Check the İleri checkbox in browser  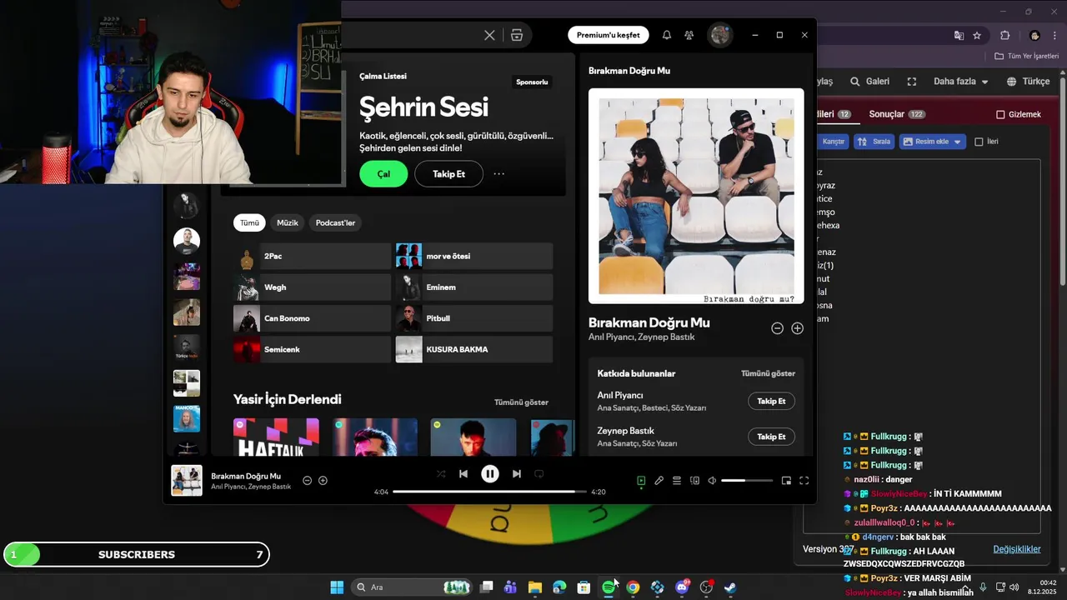tap(979, 142)
